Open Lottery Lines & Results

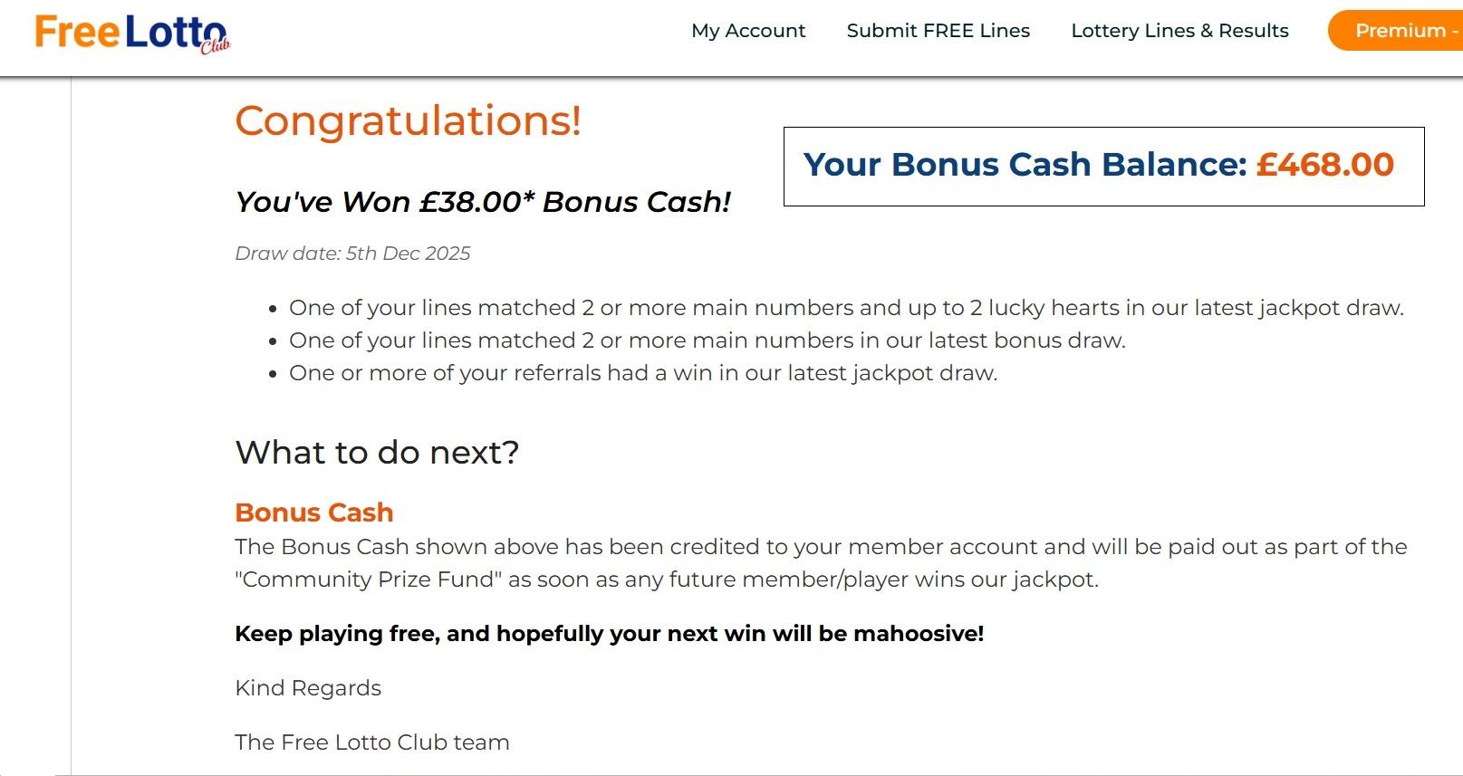[x=1179, y=31]
